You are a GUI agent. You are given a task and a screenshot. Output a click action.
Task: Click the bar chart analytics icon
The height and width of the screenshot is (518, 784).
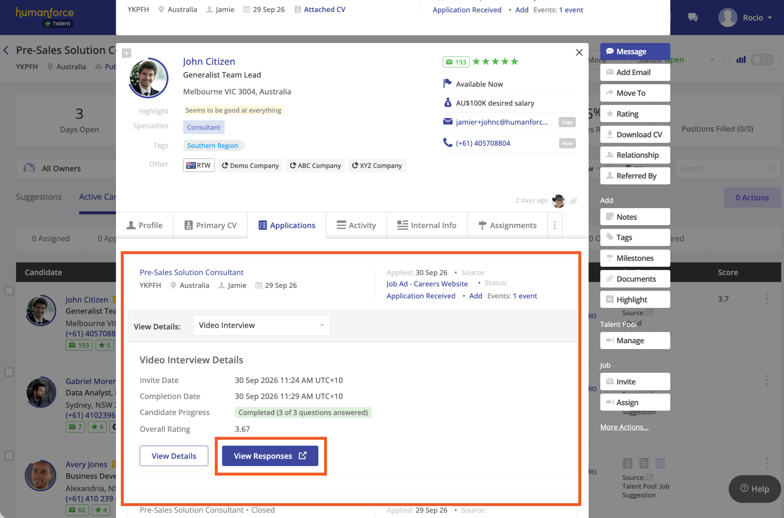pyautogui.click(x=741, y=60)
